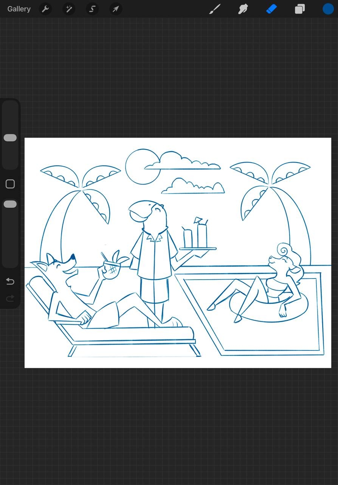Tap the square modify button in sidebar
This screenshot has width=338, height=485.
point(10,184)
